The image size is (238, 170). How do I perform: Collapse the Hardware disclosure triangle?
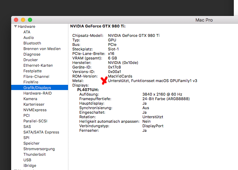coord(15,26)
